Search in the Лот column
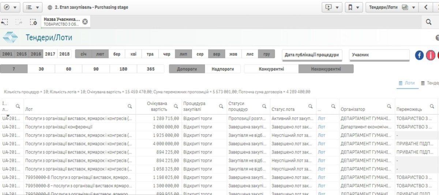 pyautogui.click(x=130, y=106)
